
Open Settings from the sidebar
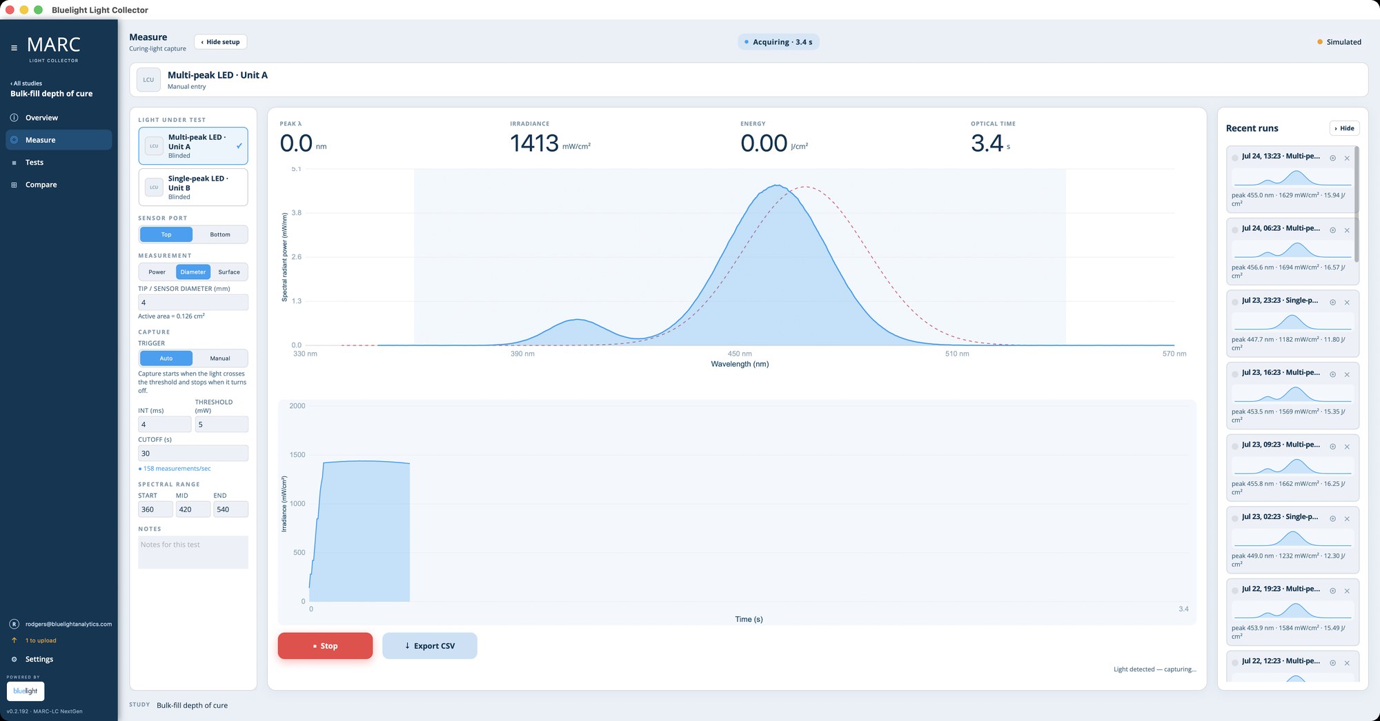pos(59,660)
